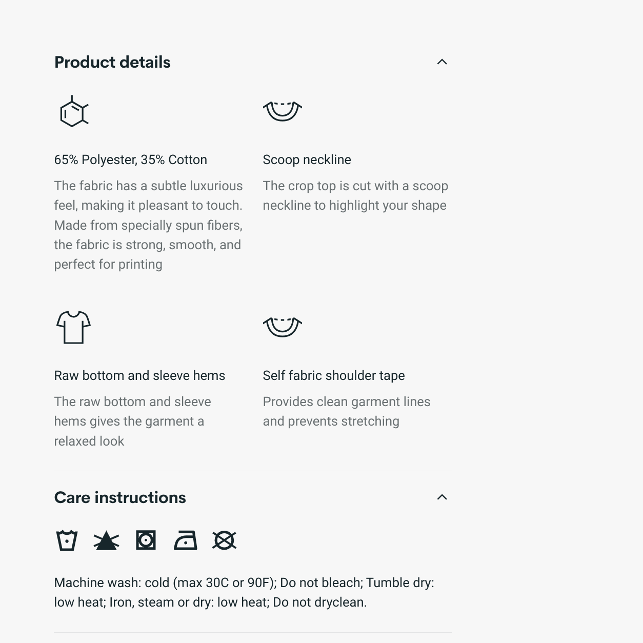Collapse the Product details section chevron
This screenshot has width=643, height=643.
(x=441, y=62)
